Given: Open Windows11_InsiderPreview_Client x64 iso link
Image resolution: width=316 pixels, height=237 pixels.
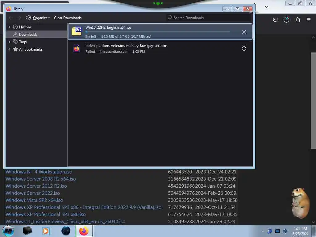Looking at the screenshot, I should [65, 221].
